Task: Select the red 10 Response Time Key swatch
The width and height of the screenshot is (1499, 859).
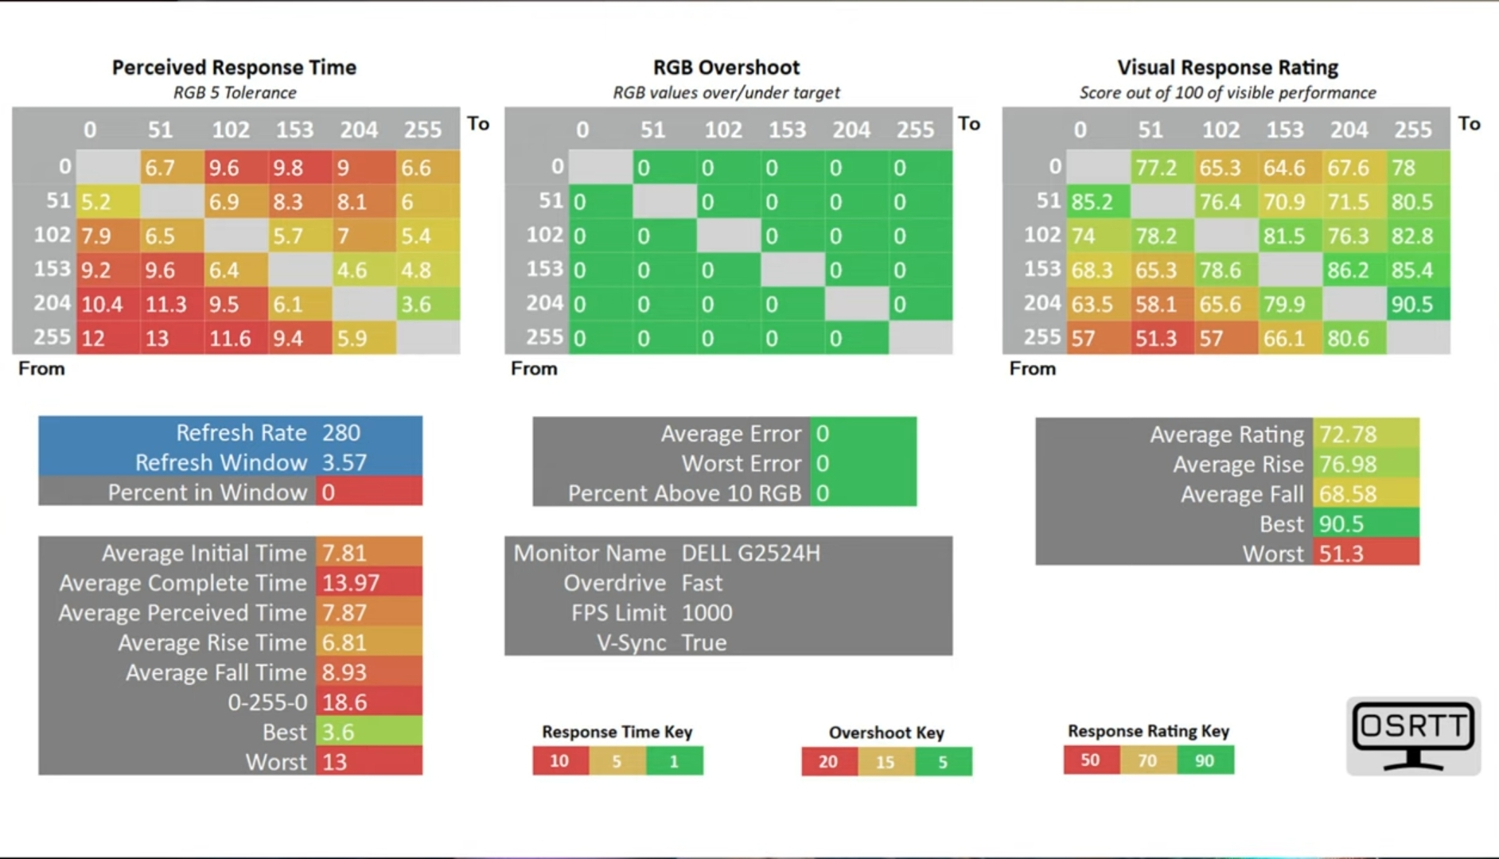Action: tap(560, 760)
